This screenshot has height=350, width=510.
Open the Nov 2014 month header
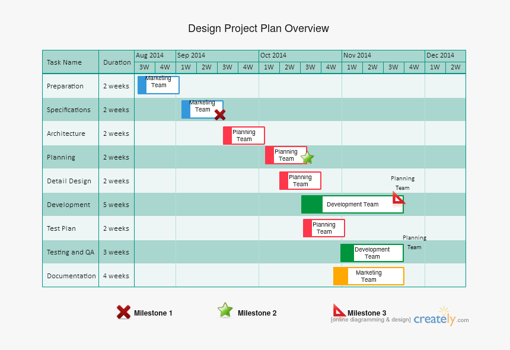(x=382, y=55)
